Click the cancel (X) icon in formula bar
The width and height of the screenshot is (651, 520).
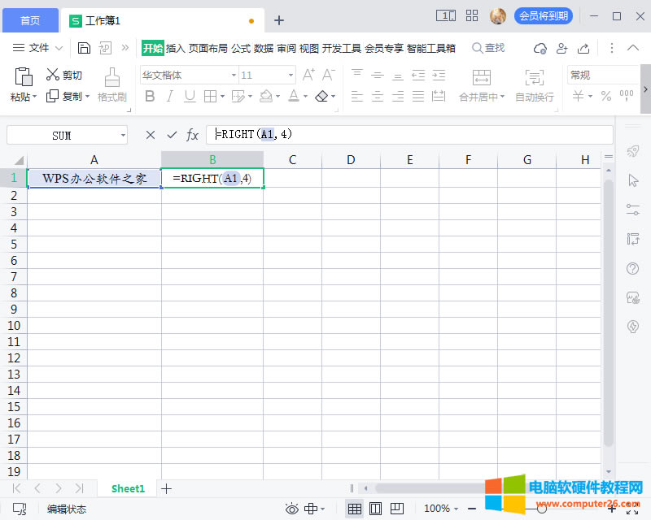[150, 135]
